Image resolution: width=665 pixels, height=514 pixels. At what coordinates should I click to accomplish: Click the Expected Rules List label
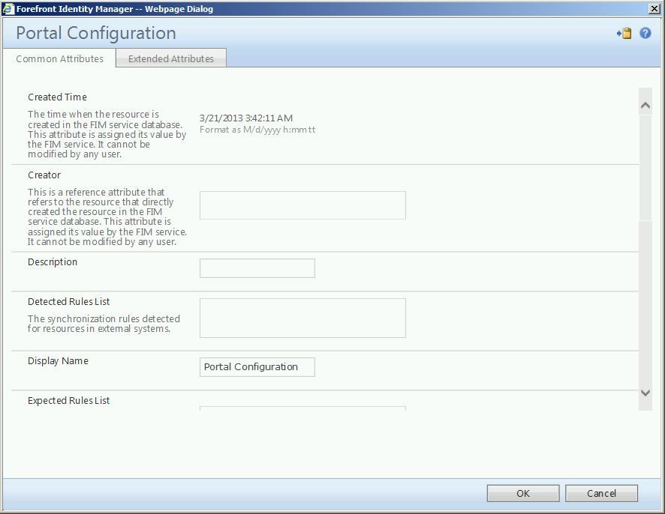[69, 401]
